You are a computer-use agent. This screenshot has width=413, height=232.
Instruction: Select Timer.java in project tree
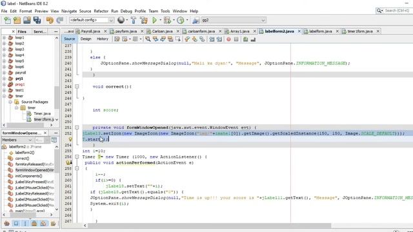pyautogui.click(x=42, y=113)
